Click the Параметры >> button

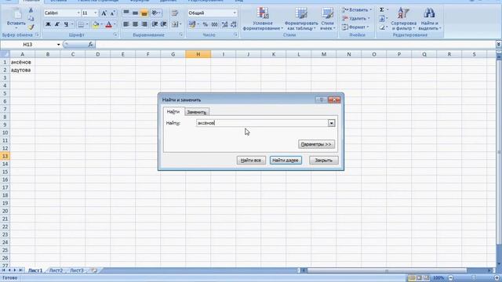316,144
